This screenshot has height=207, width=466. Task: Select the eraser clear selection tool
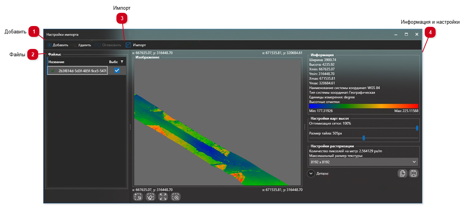coord(151,197)
